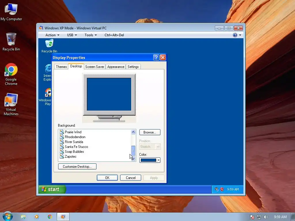This screenshot has width=295, height=221.
Task: Send Ctrl+Alt+Del to the virtual machine
Action: click(x=114, y=35)
